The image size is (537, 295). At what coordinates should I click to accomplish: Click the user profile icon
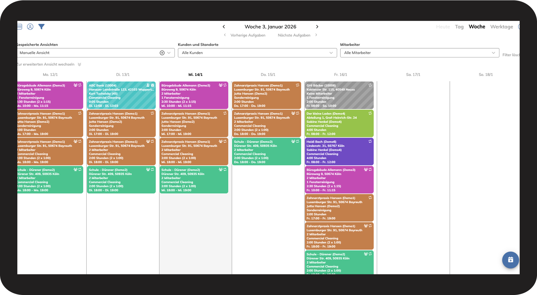click(30, 27)
